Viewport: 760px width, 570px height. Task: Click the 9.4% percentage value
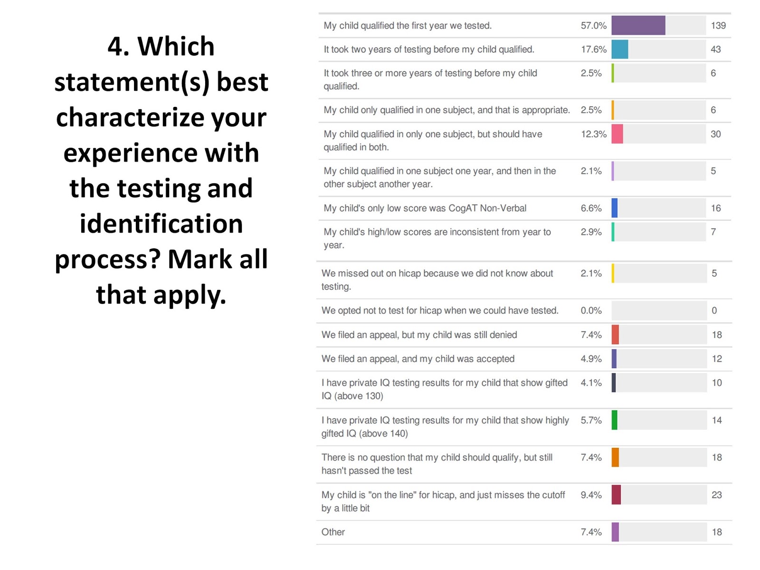[591, 495]
